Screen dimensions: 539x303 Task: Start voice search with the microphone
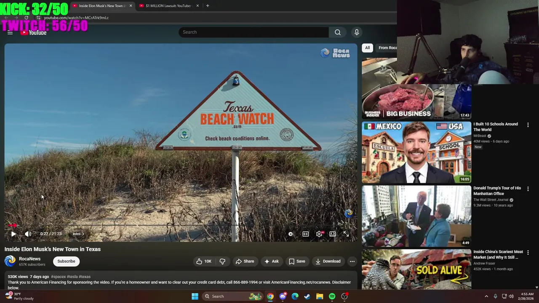357,32
